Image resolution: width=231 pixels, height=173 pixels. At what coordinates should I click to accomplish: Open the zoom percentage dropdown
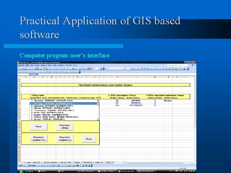click(99, 69)
